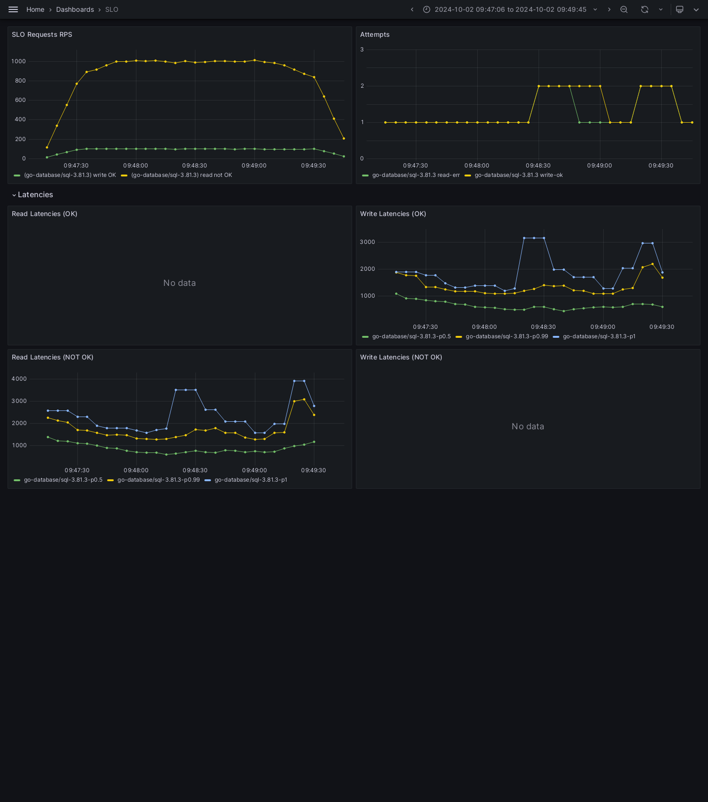The image size is (708, 802).
Task: Open Read Latencies (NOT OK) panel title
Action: 52,357
